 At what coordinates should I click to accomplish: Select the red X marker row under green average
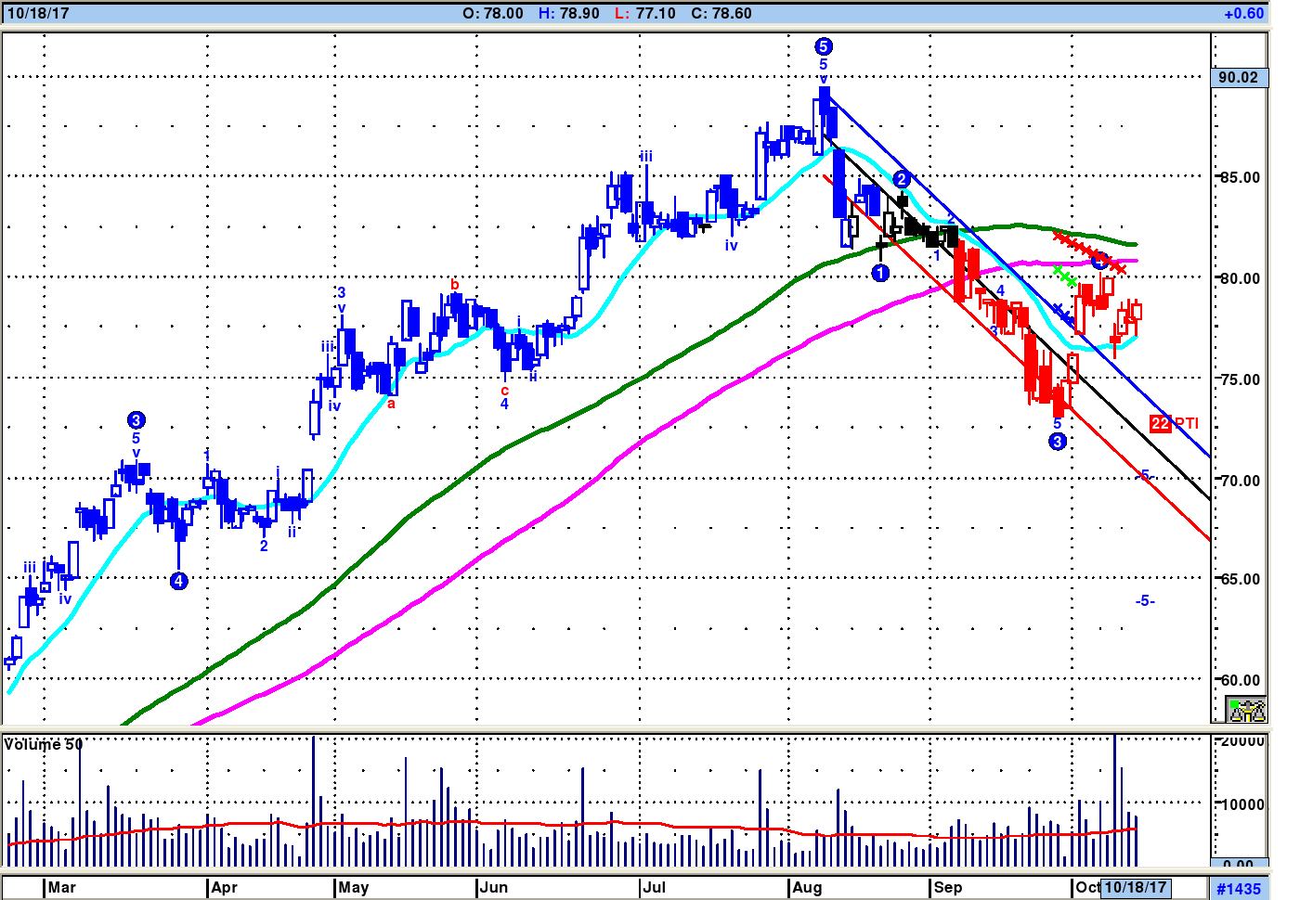click(x=1089, y=252)
